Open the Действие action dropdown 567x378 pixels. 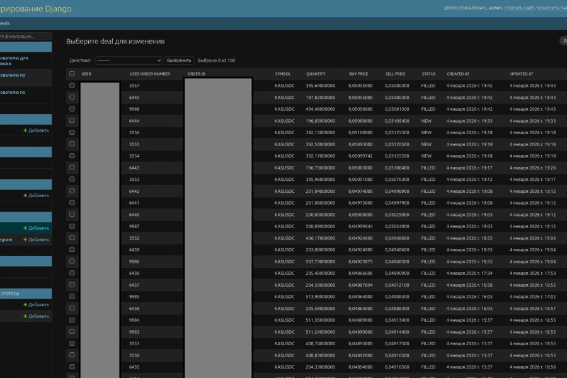[x=129, y=60]
